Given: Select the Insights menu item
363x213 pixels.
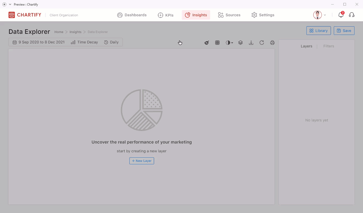Looking at the screenshot, I should [x=196, y=15].
